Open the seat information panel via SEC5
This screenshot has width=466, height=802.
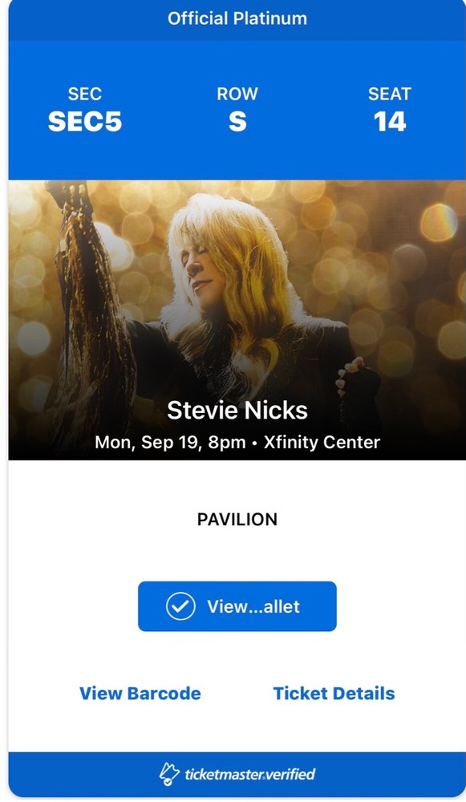pos(85,115)
